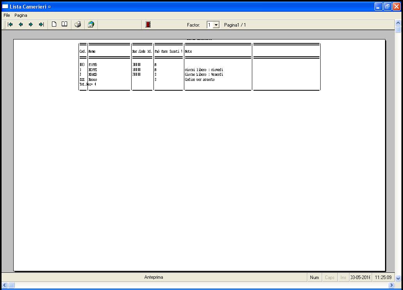Click the Lista Camerieri window title icon
403x290 pixels.
[5, 6]
